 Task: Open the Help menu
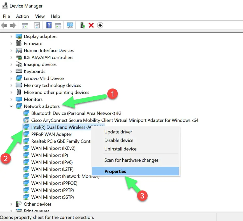55,16
